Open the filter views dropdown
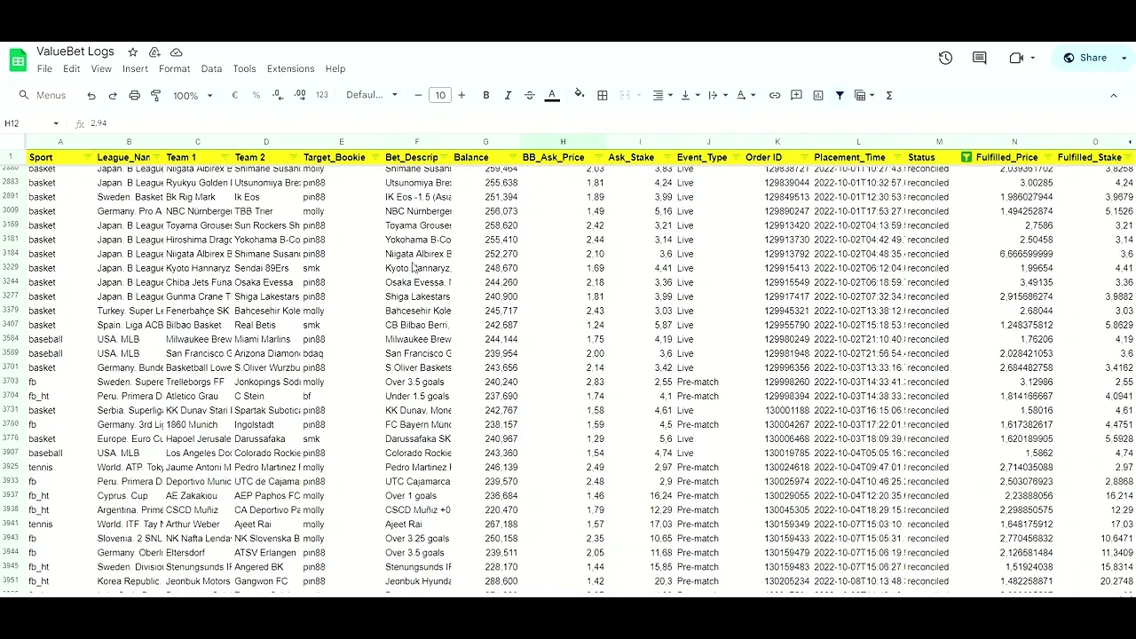 [x=864, y=95]
